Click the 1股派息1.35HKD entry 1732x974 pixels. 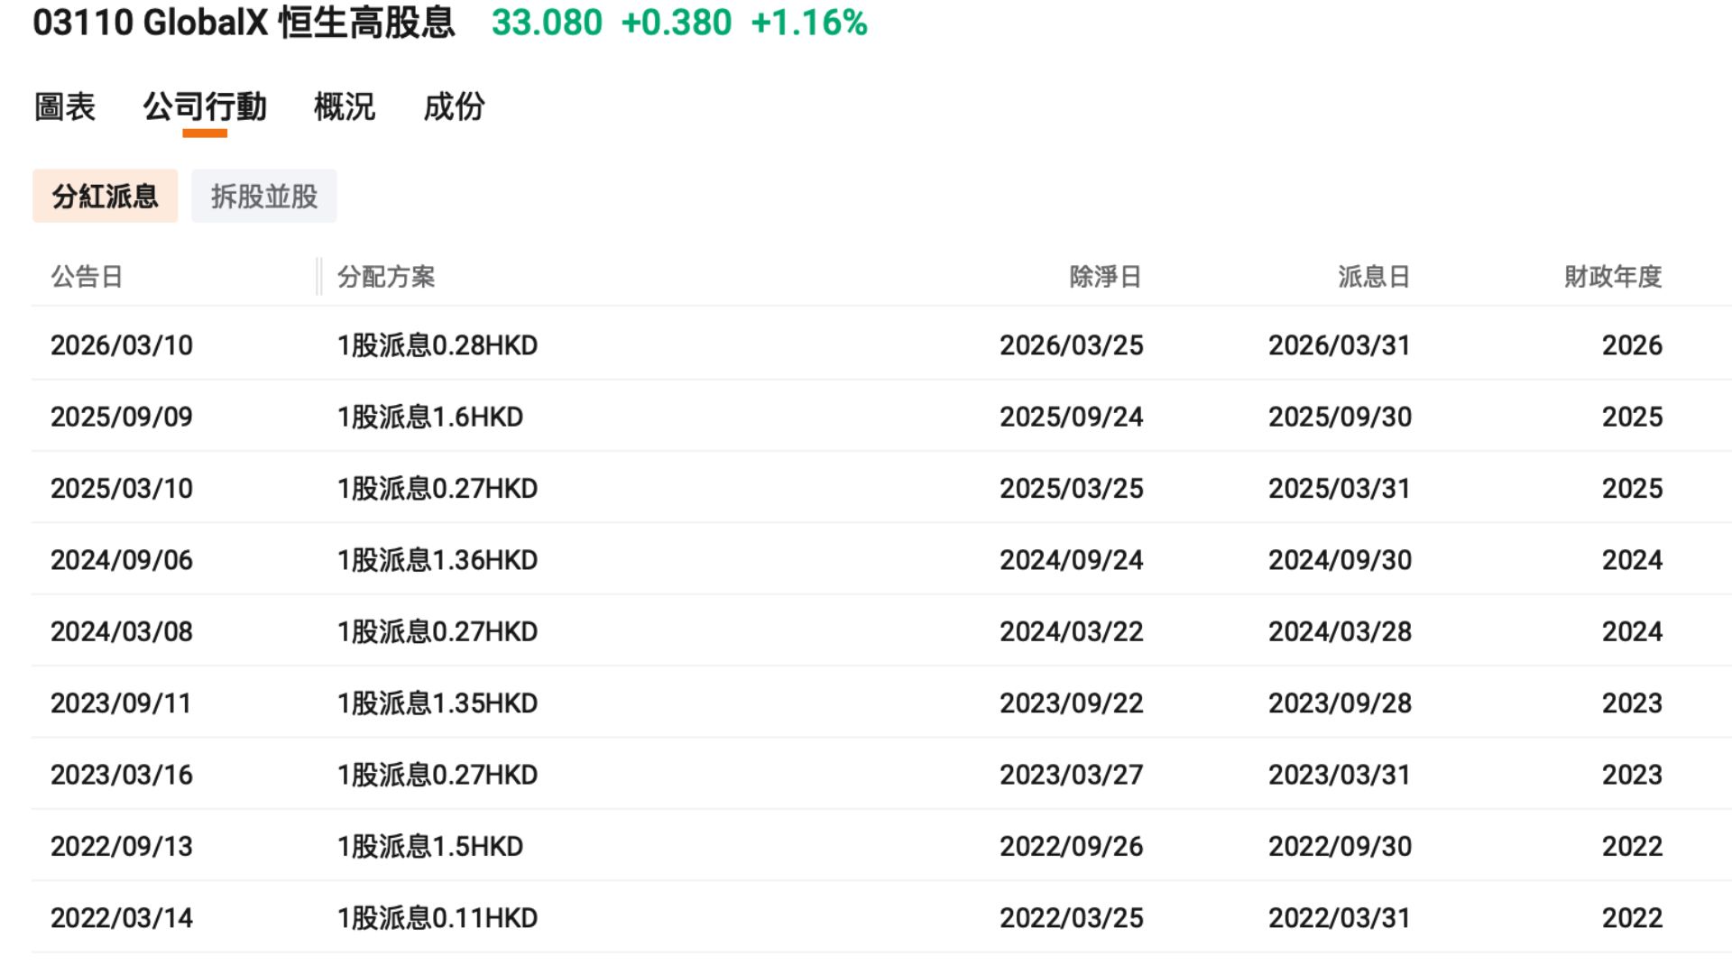438,703
